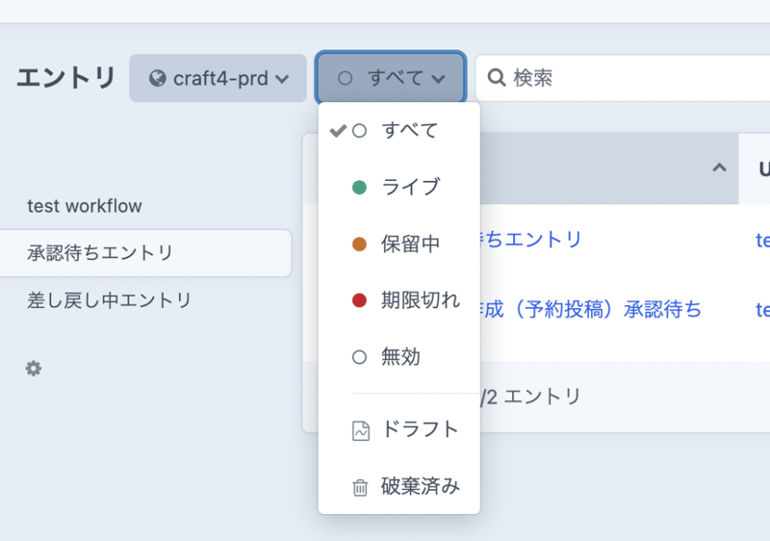Click the draft document icon in menu
The image size is (770, 541).
pyautogui.click(x=360, y=431)
